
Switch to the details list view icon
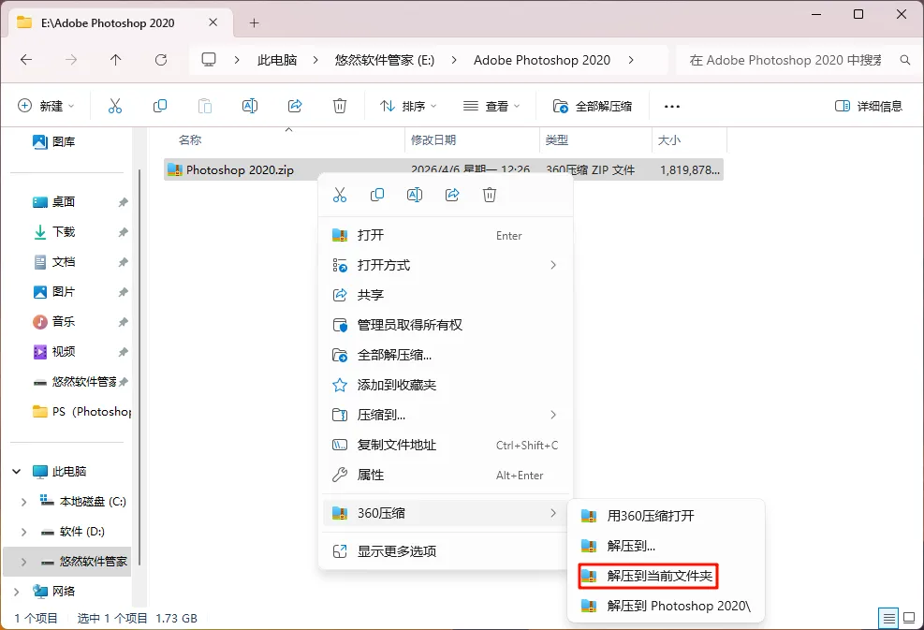888,618
